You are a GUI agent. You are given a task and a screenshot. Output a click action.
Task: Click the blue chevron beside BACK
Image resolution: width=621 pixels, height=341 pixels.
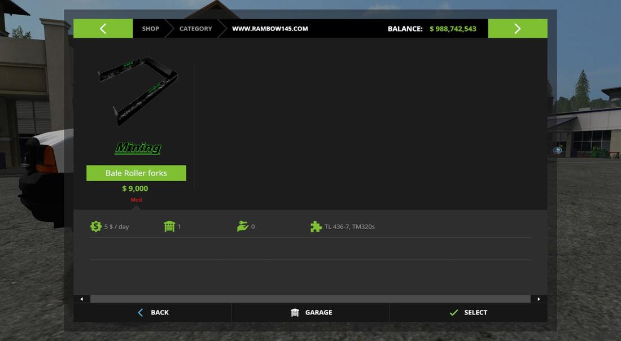tap(141, 312)
